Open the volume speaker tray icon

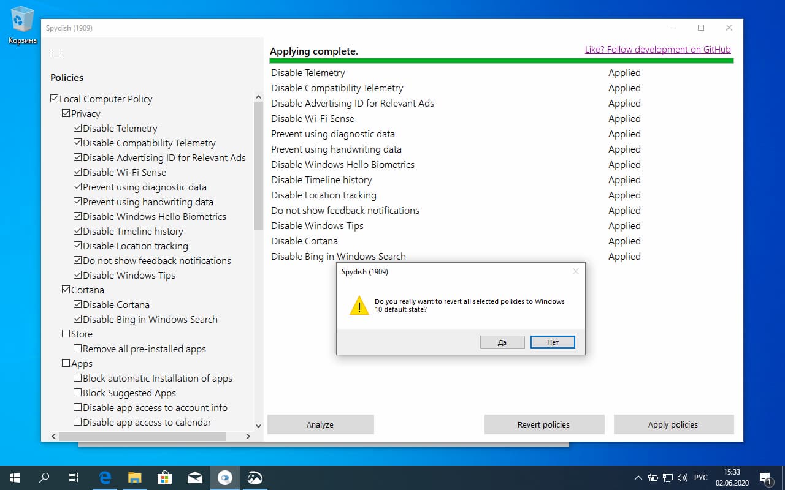pyautogui.click(x=683, y=478)
